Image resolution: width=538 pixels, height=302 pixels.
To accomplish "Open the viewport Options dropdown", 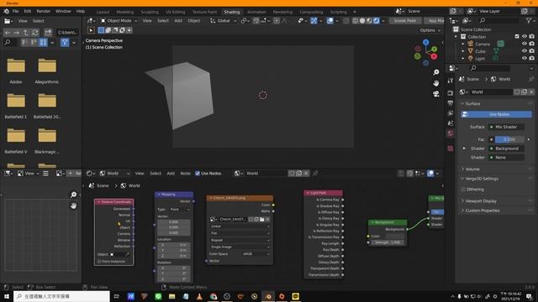I will pyautogui.click(x=430, y=30).
